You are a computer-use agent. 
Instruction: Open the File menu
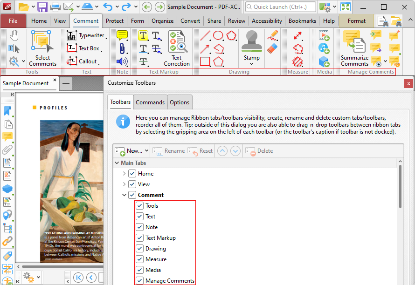[13, 21]
